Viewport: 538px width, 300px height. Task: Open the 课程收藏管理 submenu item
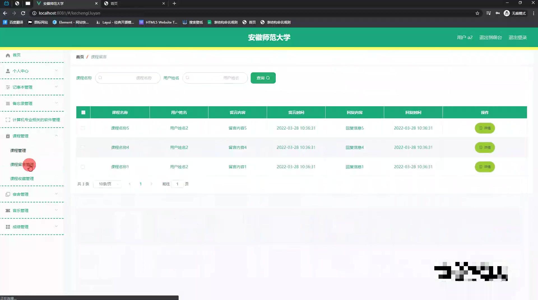point(22,179)
